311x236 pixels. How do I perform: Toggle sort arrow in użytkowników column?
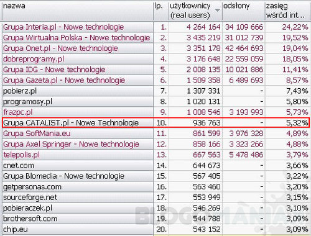[217, 10]
